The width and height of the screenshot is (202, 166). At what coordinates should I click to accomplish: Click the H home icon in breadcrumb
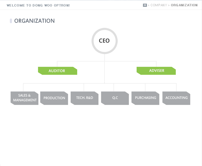pyautogui.click(x=145, y=5)
